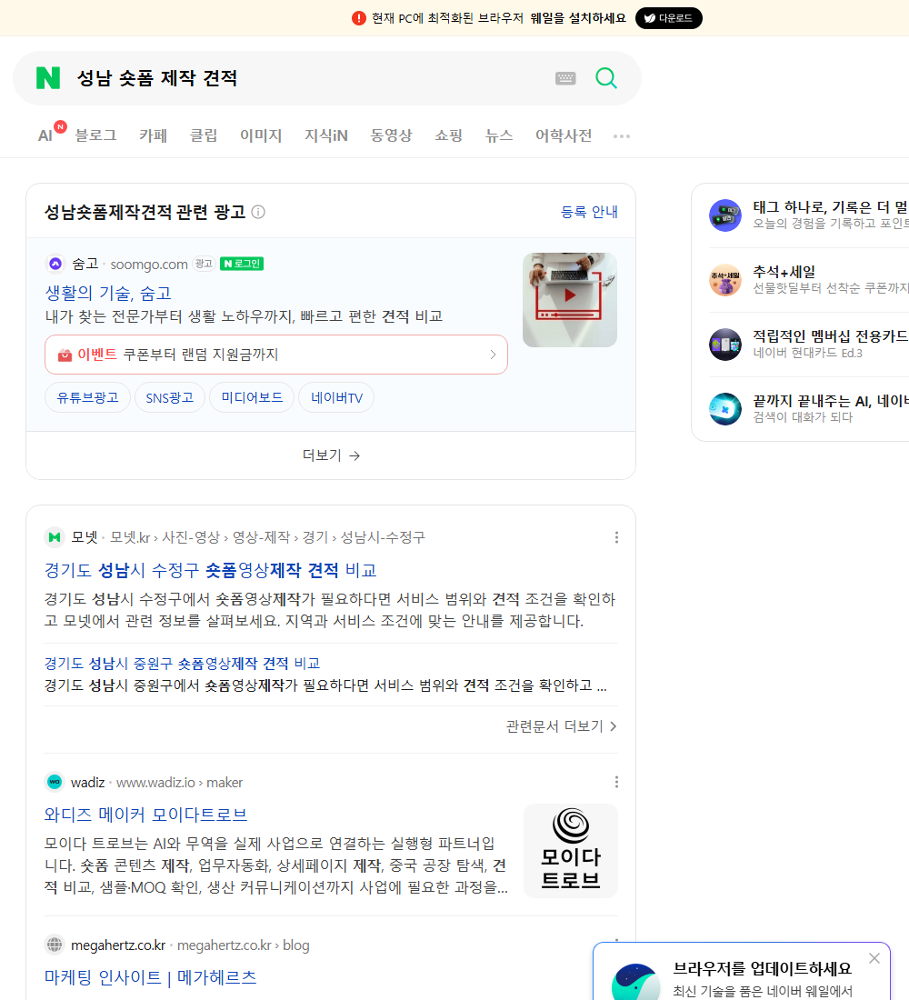Click 관련문서 더보기 expander
The image size is (909, 1000).
click(562, 725)
